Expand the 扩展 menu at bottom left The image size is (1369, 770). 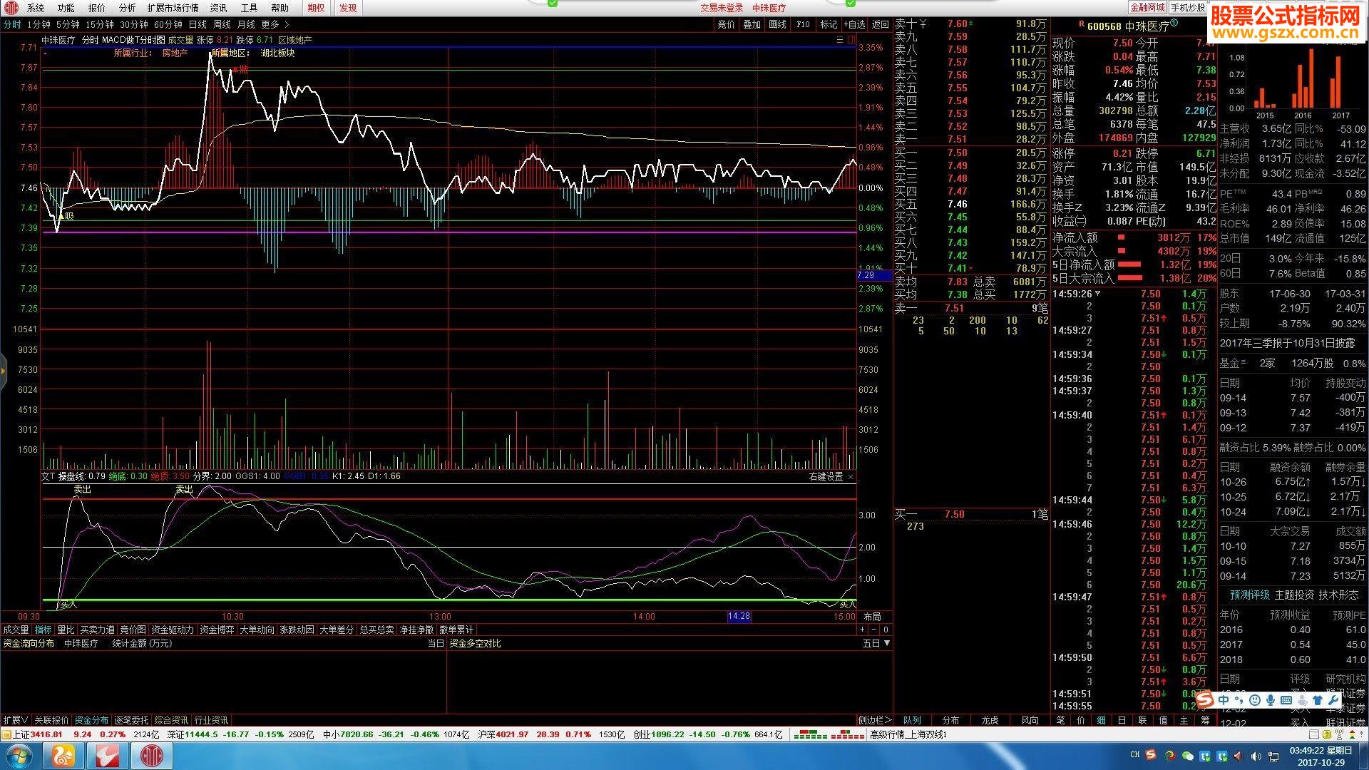pos(15,720)
